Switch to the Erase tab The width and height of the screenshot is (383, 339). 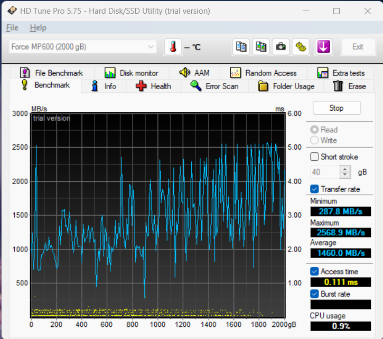tap(349, 86)
